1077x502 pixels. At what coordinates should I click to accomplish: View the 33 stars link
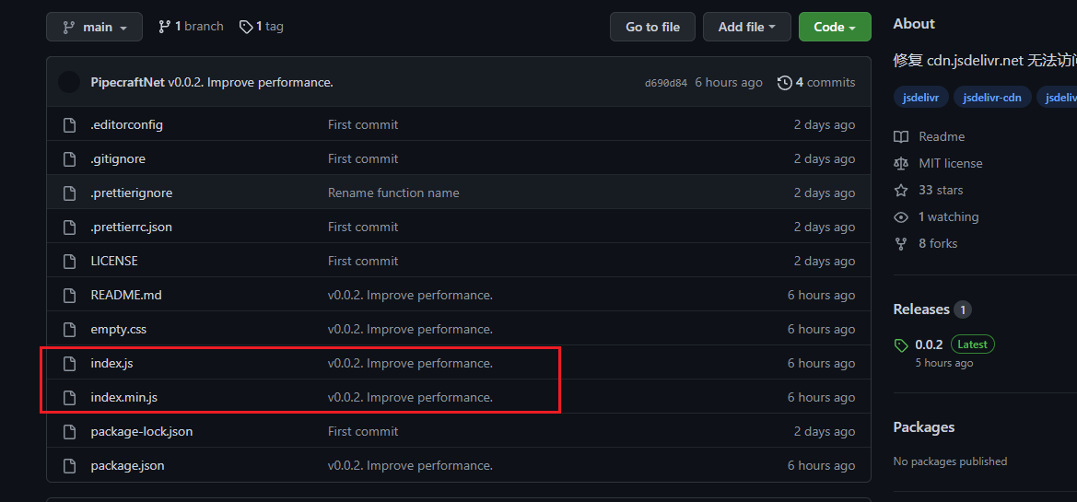click(941, 191)
